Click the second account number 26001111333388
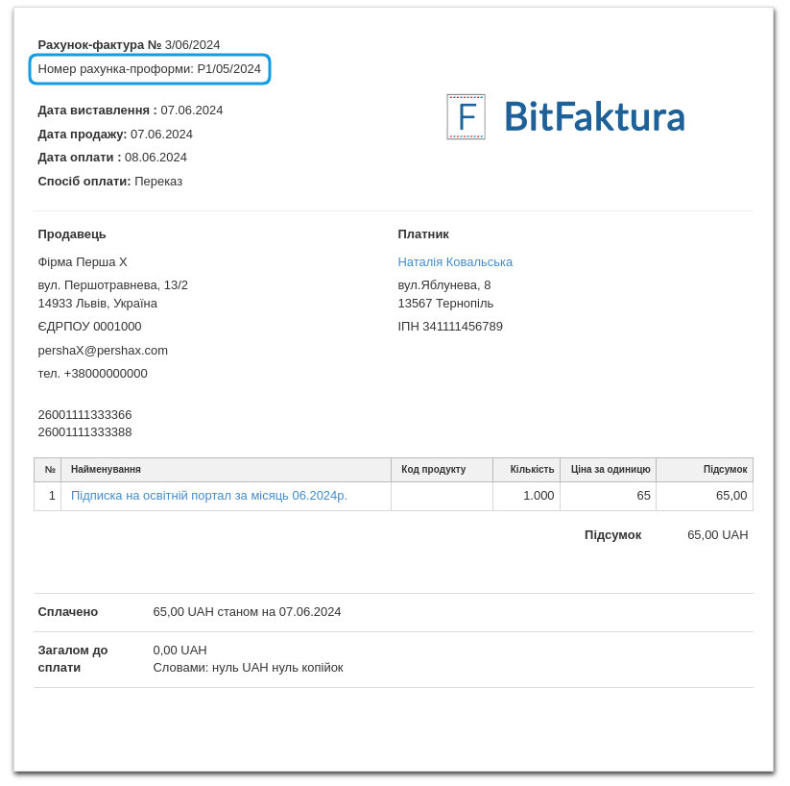 [x=84, y=432]
